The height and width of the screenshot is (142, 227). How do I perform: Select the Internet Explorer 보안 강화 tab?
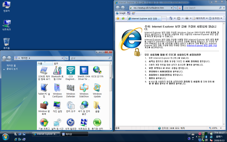click(x=144, y=18)
